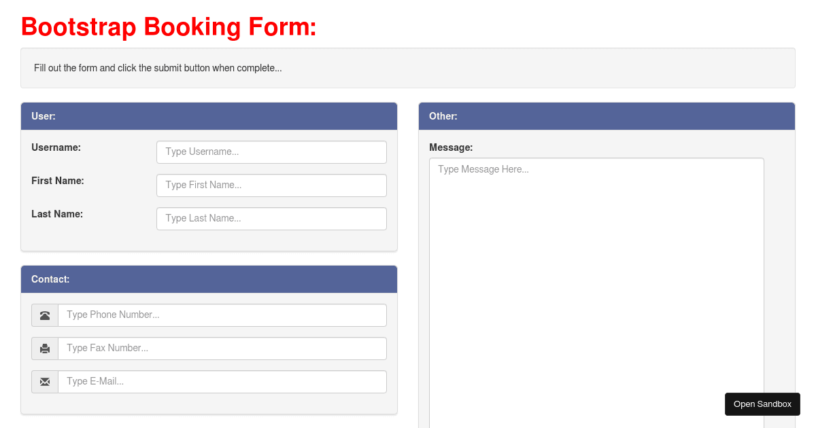Click the large Type Message Here textarea
Screen dimensions: 816x428
[596, 272]
